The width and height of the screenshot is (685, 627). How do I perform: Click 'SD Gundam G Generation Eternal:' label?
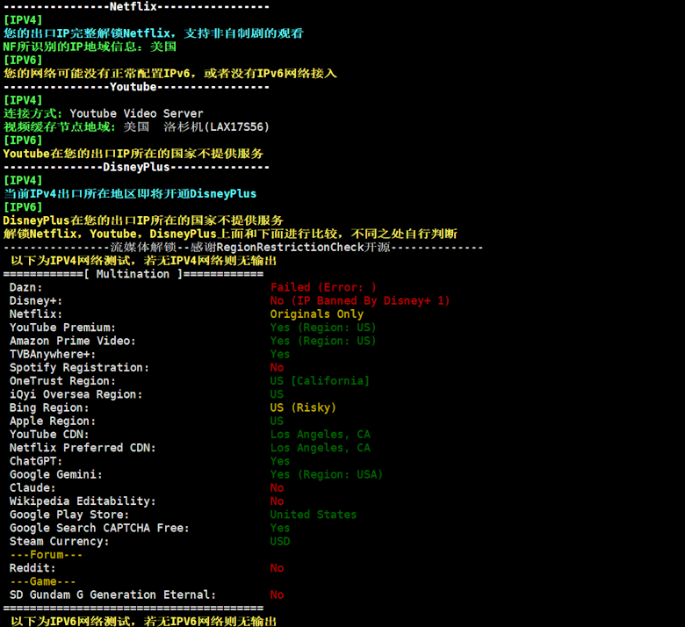112,595
